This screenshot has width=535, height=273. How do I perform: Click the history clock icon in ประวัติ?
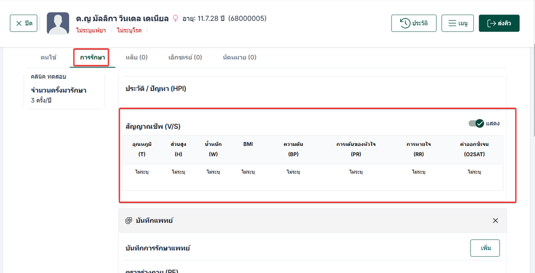tap(405, 23)
